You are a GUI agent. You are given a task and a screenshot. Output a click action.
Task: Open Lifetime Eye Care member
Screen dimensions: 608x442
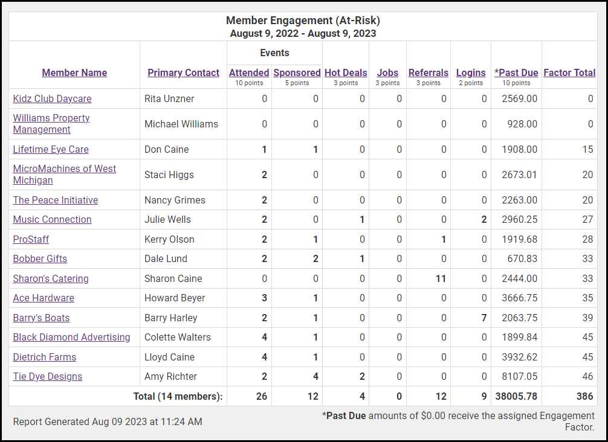51,149
